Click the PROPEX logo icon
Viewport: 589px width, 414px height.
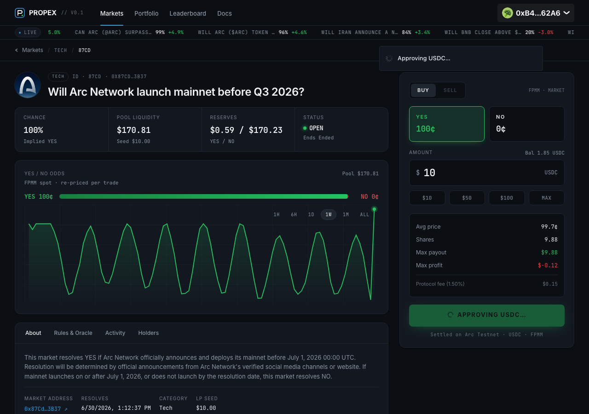pos(20,13)
